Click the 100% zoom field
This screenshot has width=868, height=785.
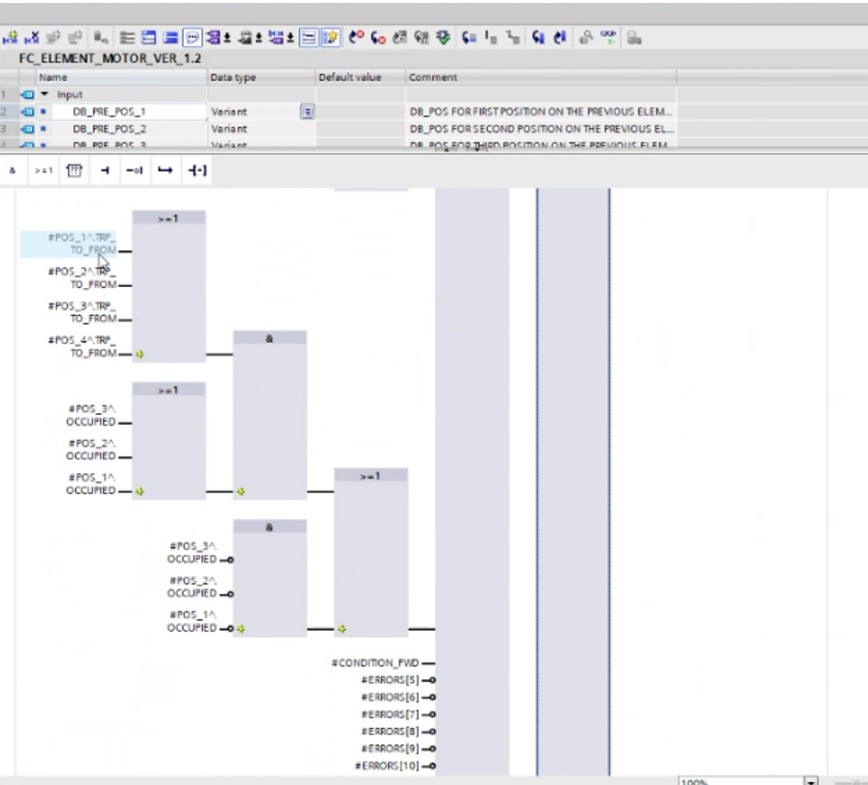(741, 781)
